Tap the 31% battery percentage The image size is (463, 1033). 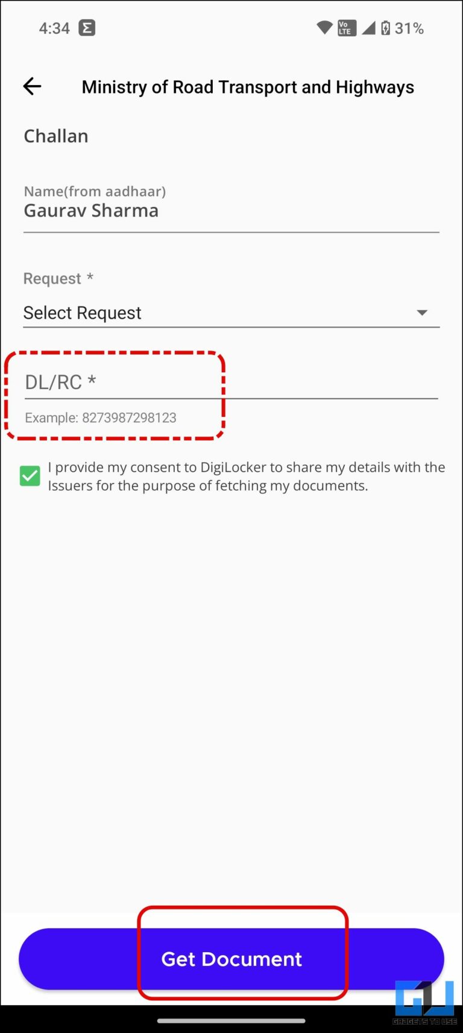409,28
